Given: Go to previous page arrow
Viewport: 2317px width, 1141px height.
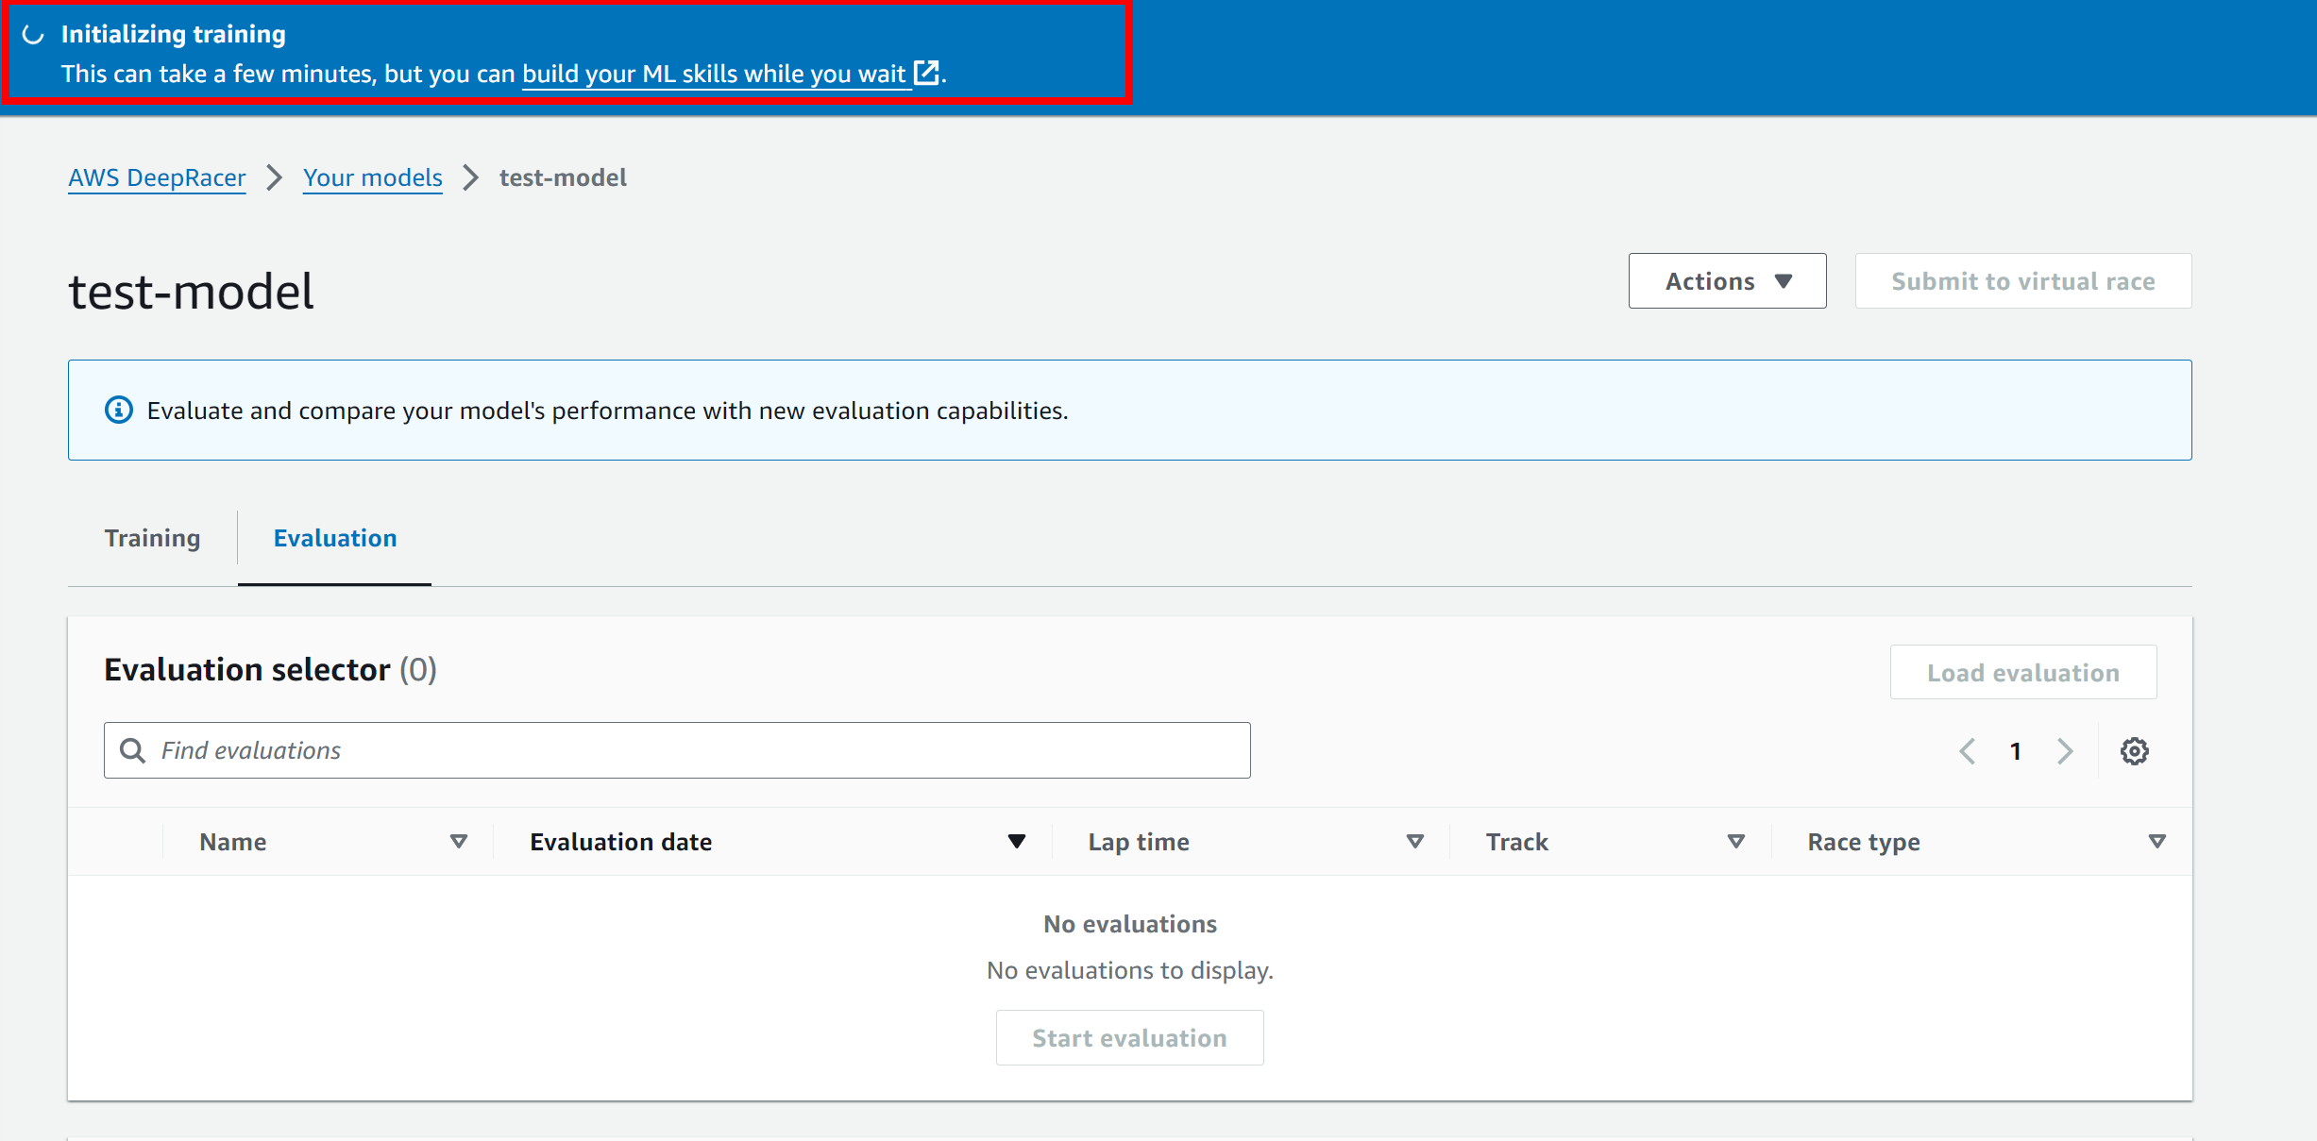Looking at the screenshot, I should point(1967,751).
